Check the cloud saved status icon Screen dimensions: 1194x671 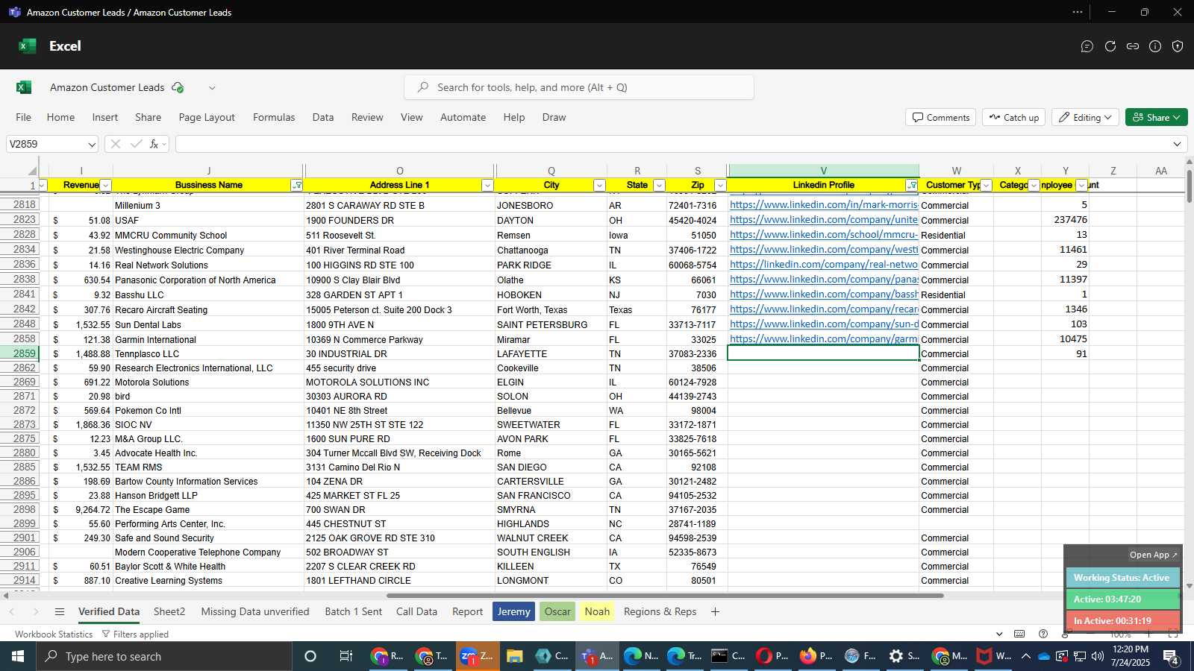pyautogui.click(x=178, y=87)
